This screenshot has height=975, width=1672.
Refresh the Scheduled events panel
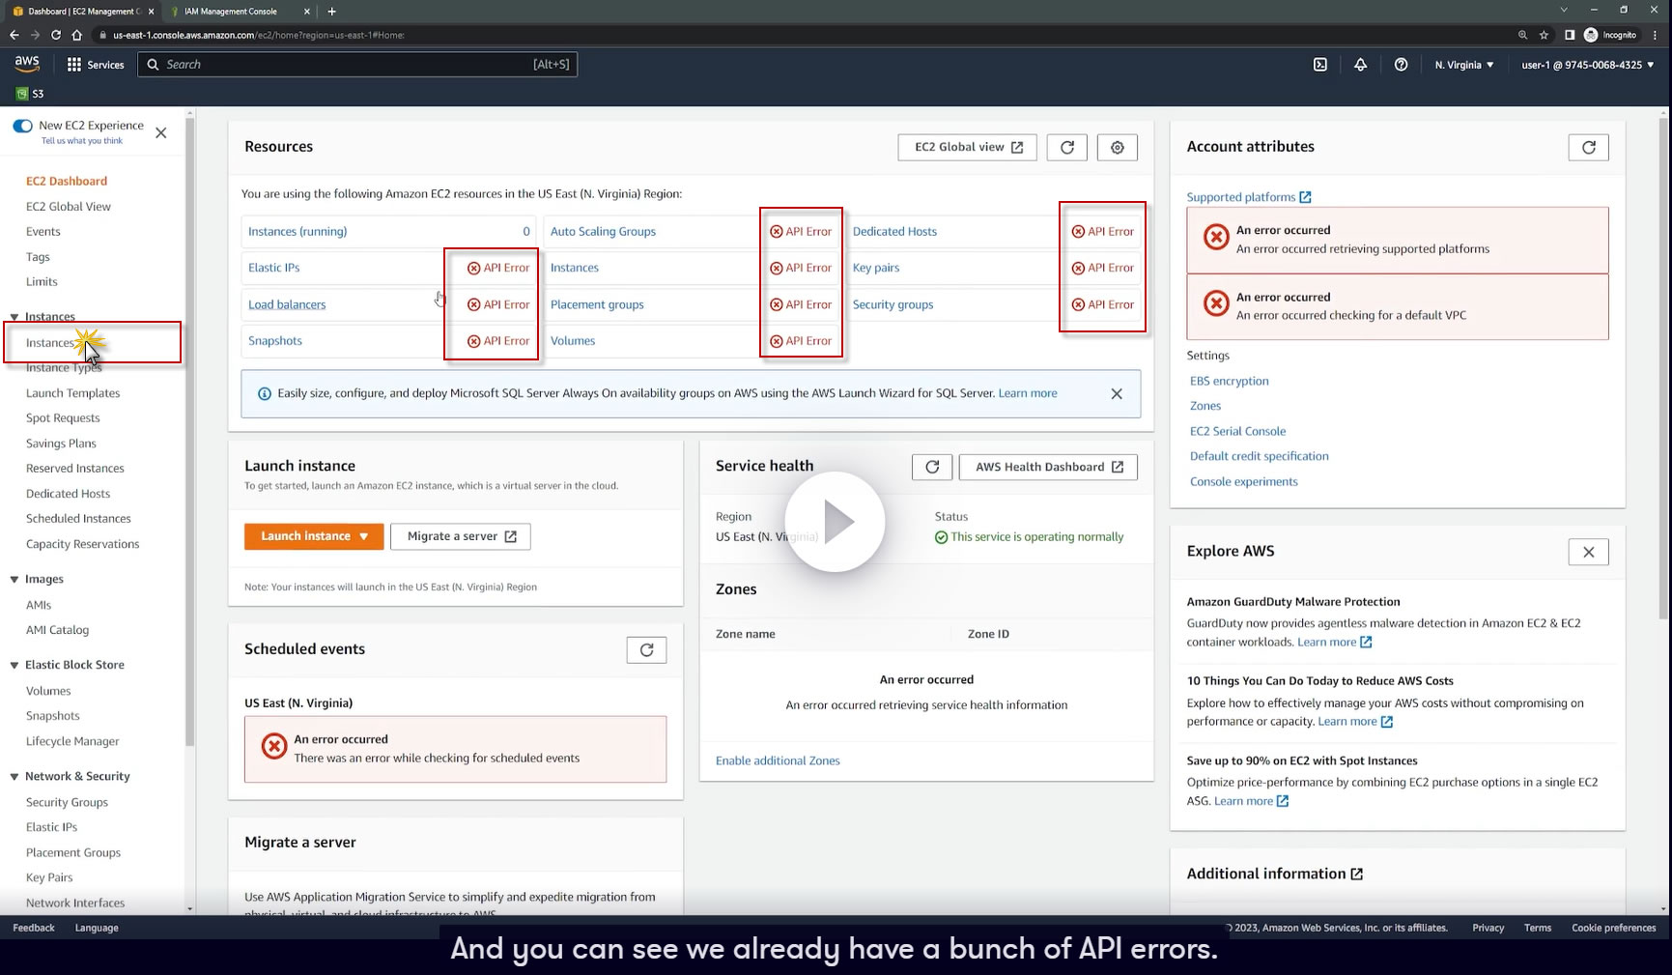(x=647, y=650)
